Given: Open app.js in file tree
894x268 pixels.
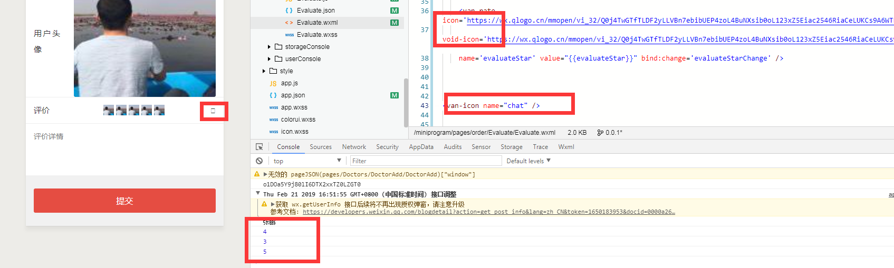Looking at the screenshot, I should (289, 83).
